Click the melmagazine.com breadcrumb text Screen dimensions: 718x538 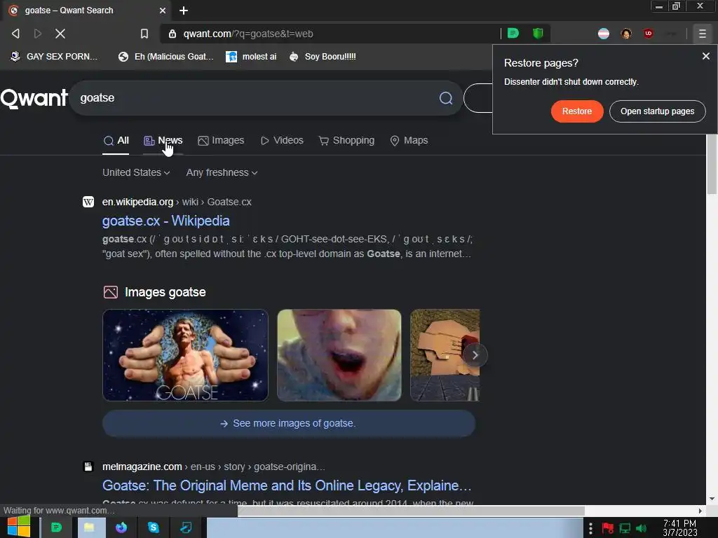[x=142, y=467]
